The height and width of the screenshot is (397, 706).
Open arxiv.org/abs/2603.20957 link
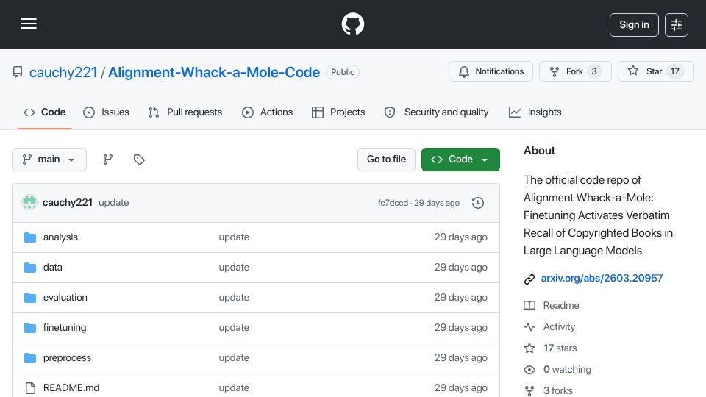[x=602, y=278]
